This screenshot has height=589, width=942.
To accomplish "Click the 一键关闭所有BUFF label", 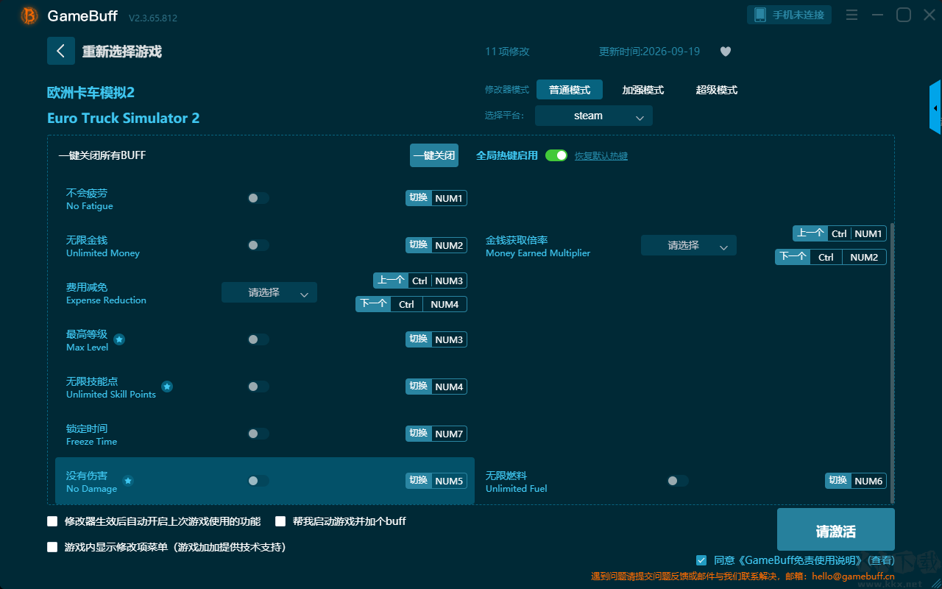I will tap(102, 155).
